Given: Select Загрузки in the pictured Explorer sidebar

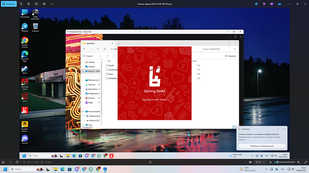Looking at the screenshot, I should click(x=92, y=85).
